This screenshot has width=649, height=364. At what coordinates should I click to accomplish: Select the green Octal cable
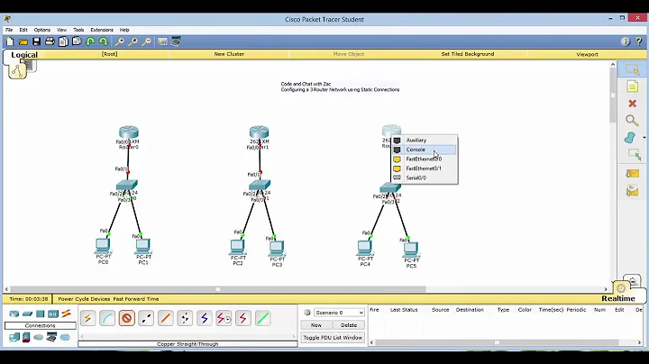coord(263,318)
